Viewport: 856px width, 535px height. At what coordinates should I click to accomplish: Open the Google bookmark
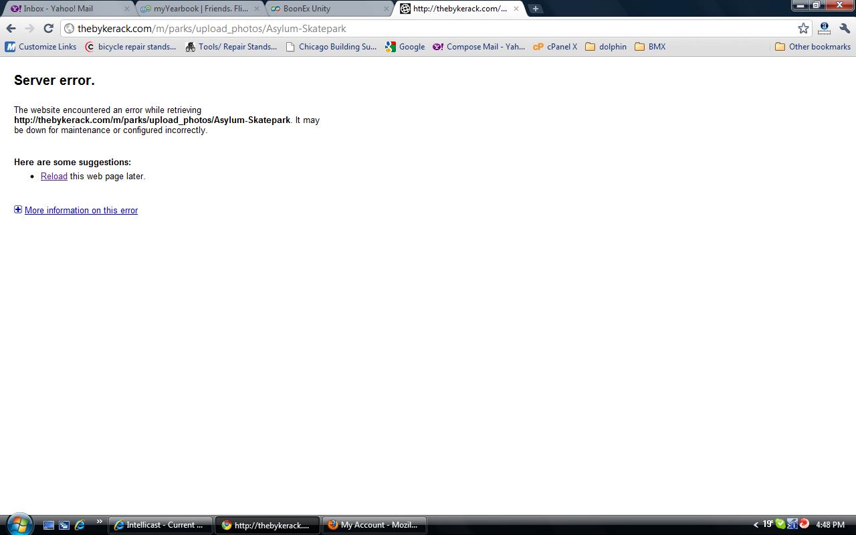[405, 47]
